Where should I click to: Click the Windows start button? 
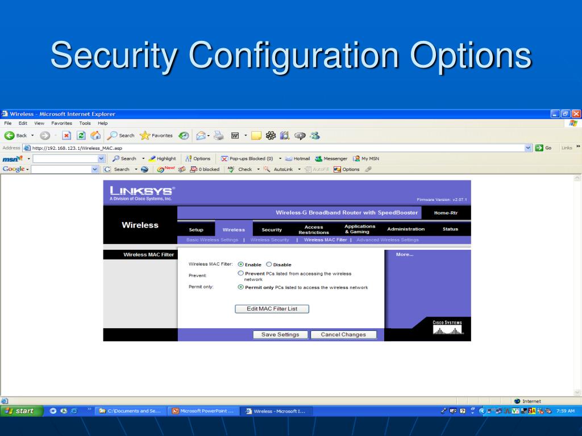[22, 411]
